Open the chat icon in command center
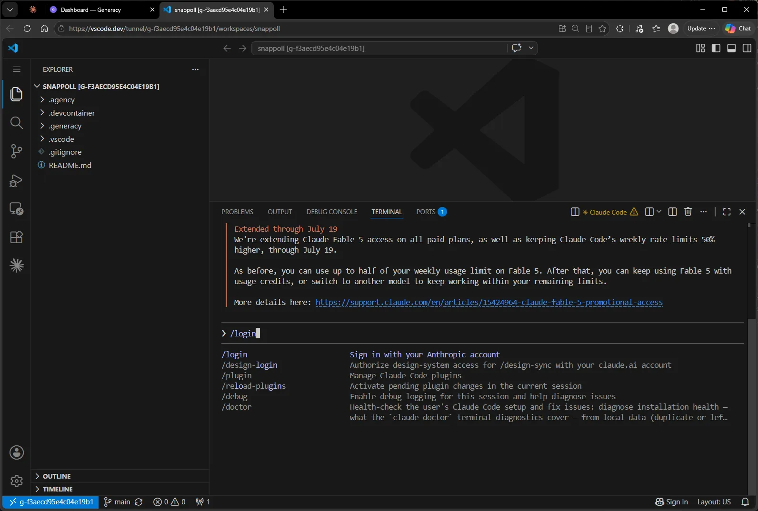 [x=517, y=48]
